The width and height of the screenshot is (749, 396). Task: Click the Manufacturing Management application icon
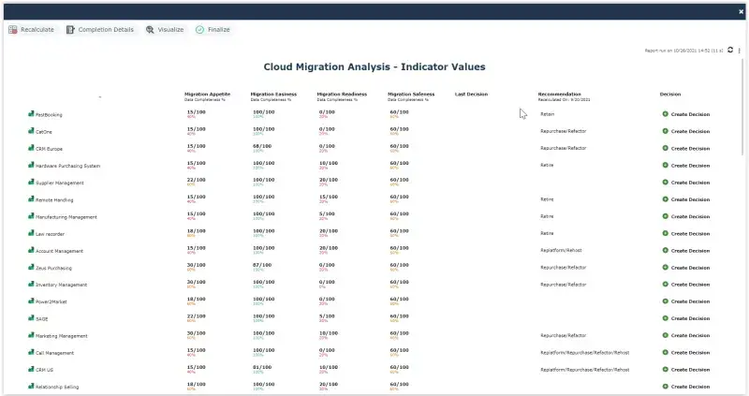(31, 216)
